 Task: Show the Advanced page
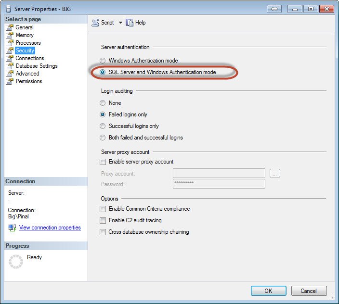(x=27, y=74)
